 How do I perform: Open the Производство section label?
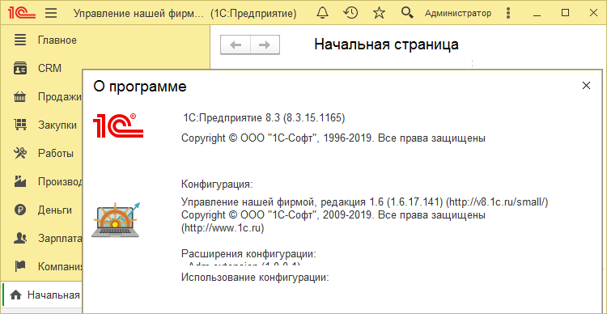point(60,182)
